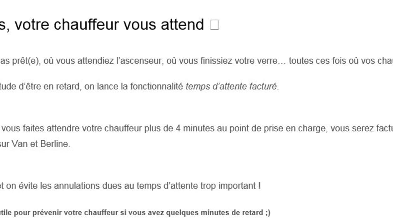Select the italic text "temps d'attente facturé"
Image resolution: width=393 pixels, height=221 pixels.
click(231, 87)
